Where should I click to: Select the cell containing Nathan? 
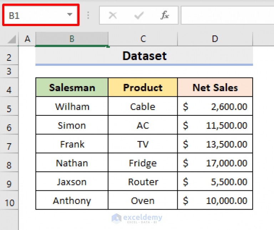coord(72,162)
